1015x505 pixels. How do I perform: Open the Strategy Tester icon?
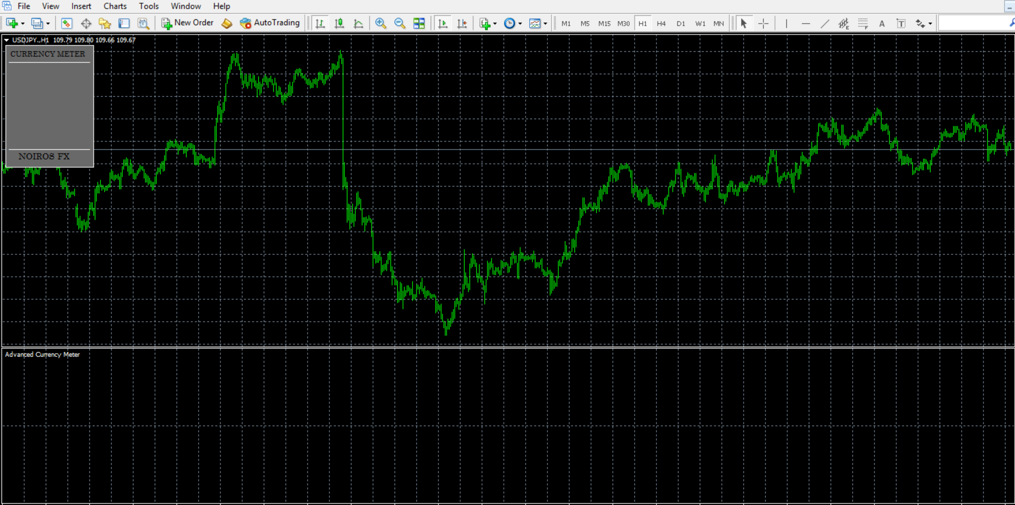143,23
